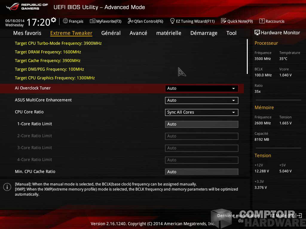Click the +3.3V reading 3.376 V
The height and width of the screenshot is (229, 306).
click(261, 188)
